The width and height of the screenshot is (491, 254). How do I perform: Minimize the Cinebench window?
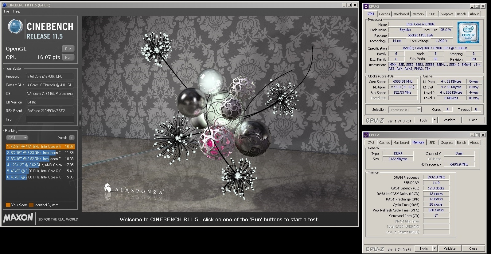coord(344,5)
